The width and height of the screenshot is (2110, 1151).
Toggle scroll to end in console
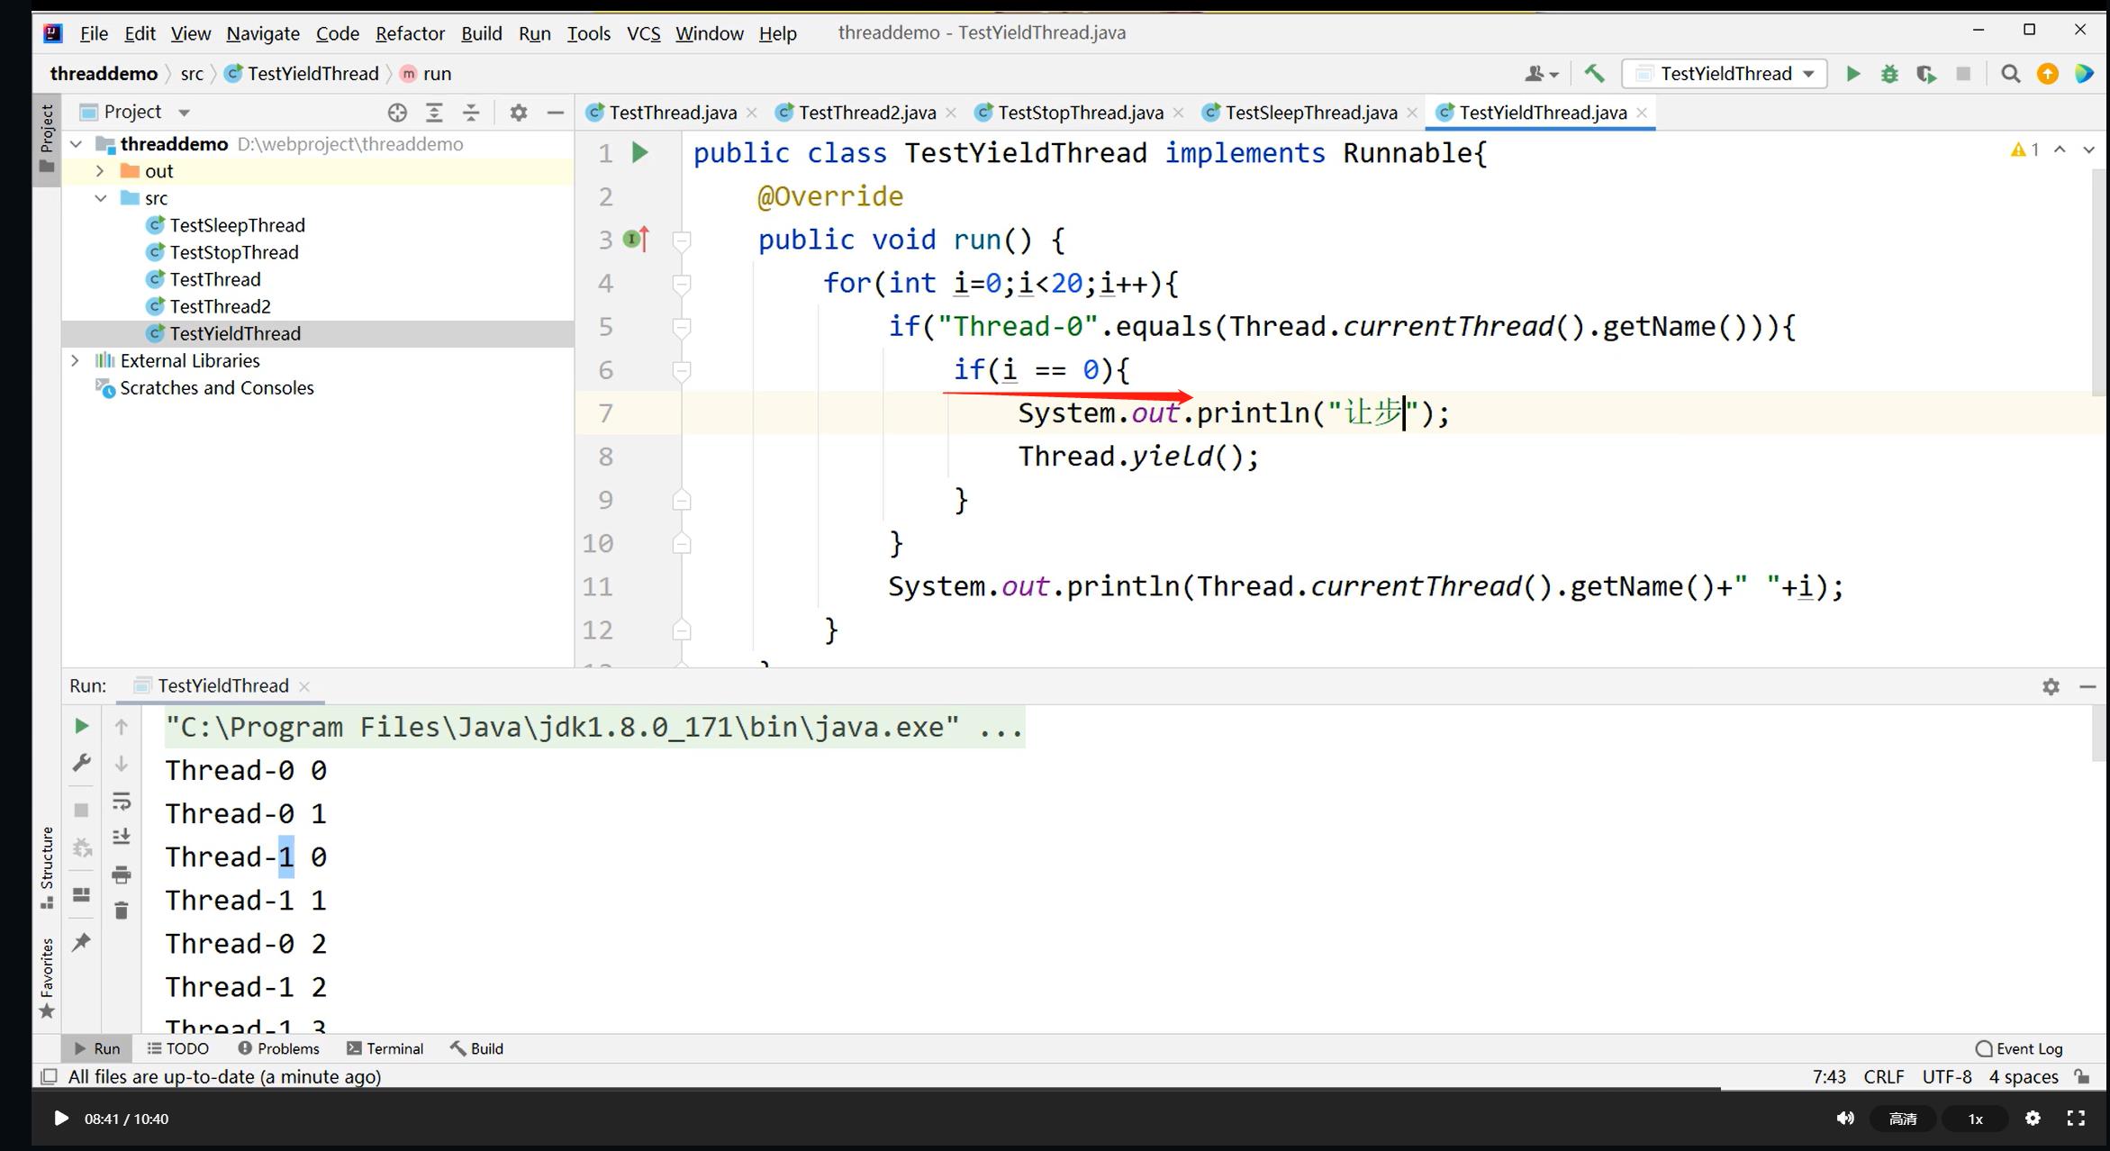pos(122,837)
